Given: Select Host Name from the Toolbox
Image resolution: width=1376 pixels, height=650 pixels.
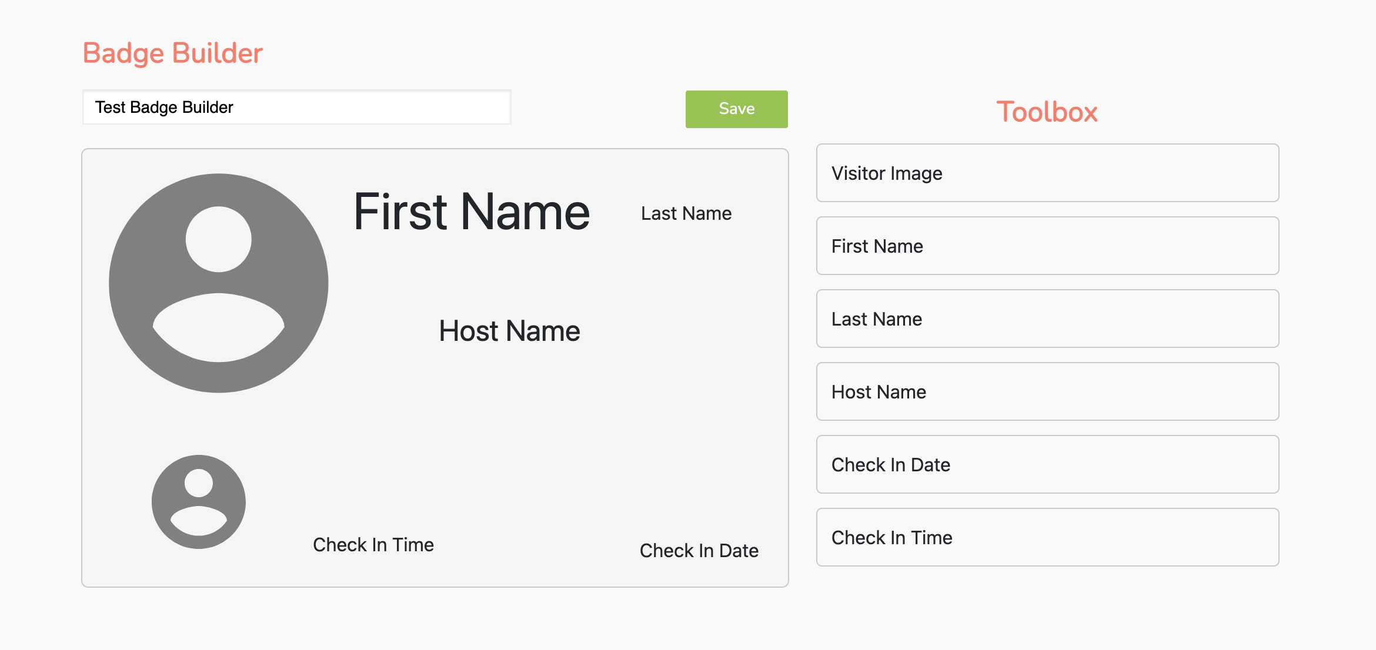Looking at the screenshot, I should 1047,392.
